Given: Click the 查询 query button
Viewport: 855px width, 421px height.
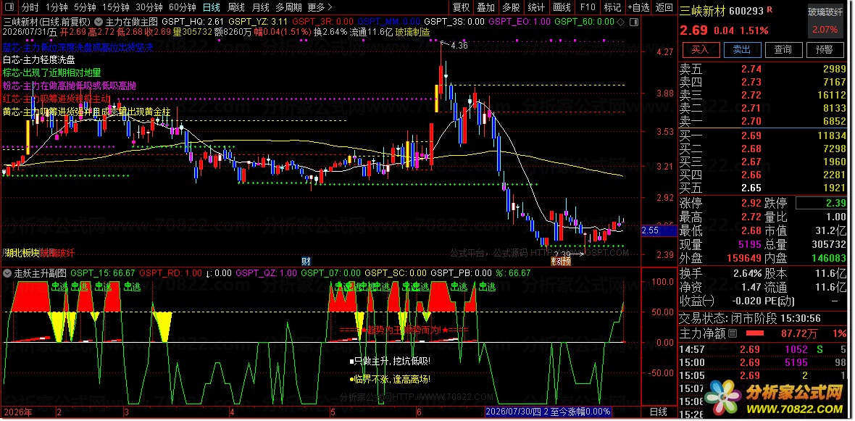Looking at the screenshot, I should coord(783,49).
